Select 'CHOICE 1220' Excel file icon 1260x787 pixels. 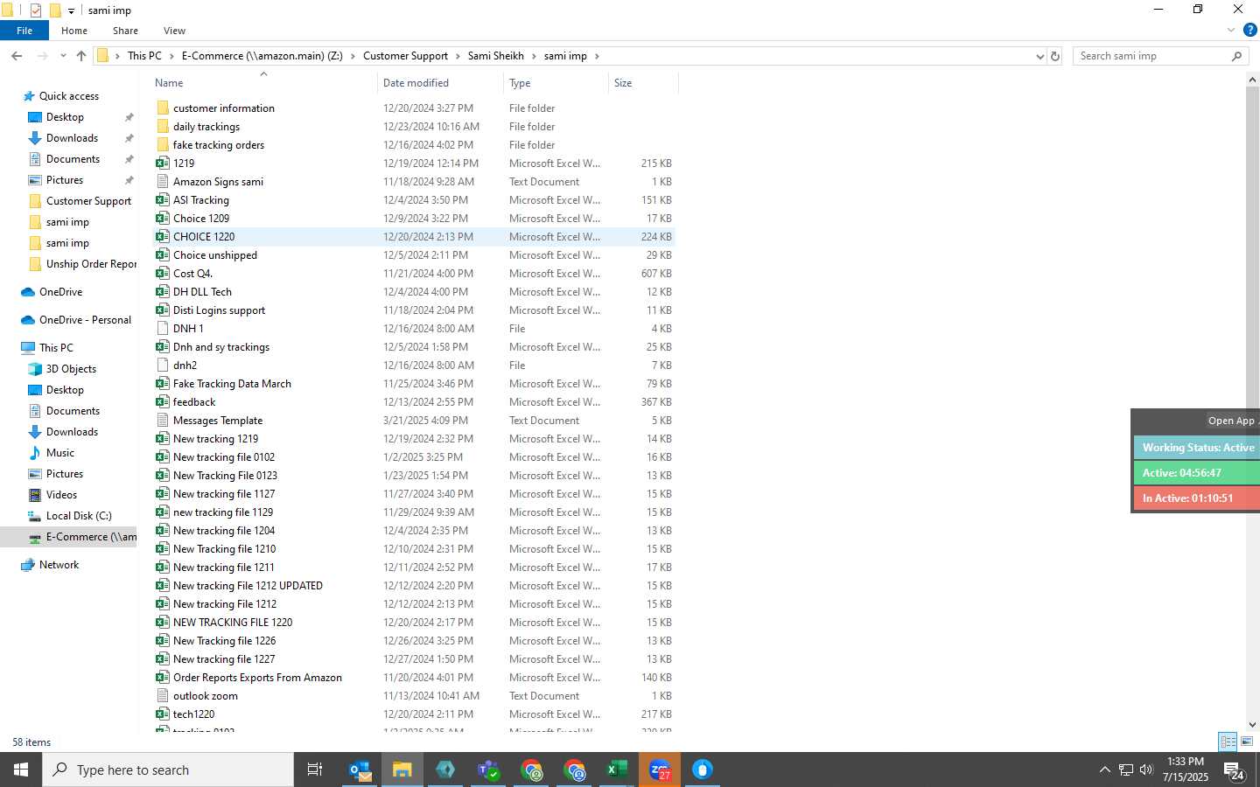click(163, 237)
